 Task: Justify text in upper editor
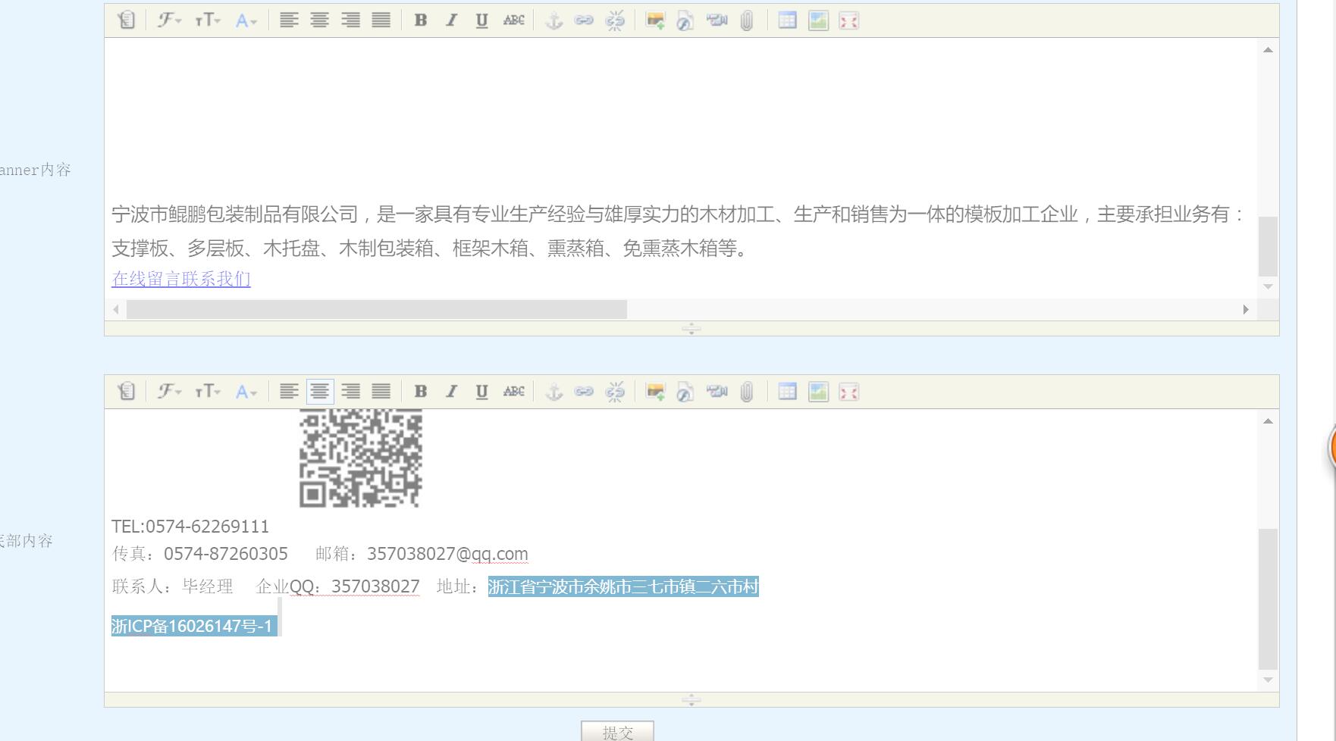pyautogui.click(x=381, y=20)
